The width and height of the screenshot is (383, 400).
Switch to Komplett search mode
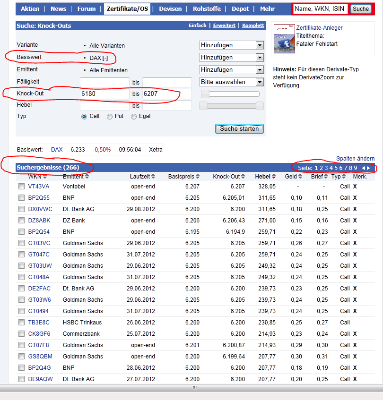(253, 25)
